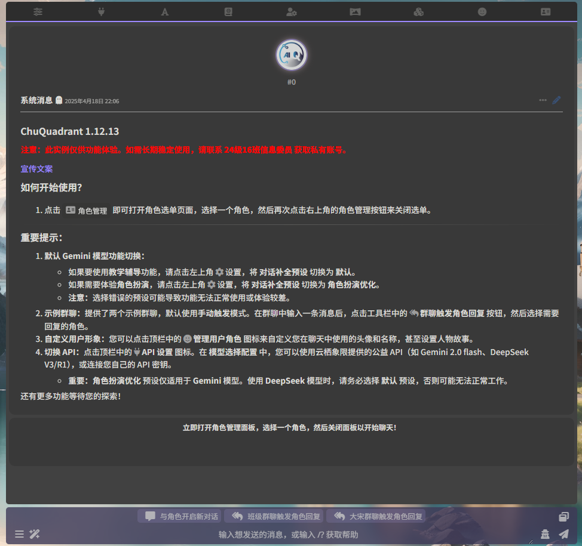The width and height of the screenshot is (582, 546).
Task: Open the background image picker
Action: pos(355,12)
